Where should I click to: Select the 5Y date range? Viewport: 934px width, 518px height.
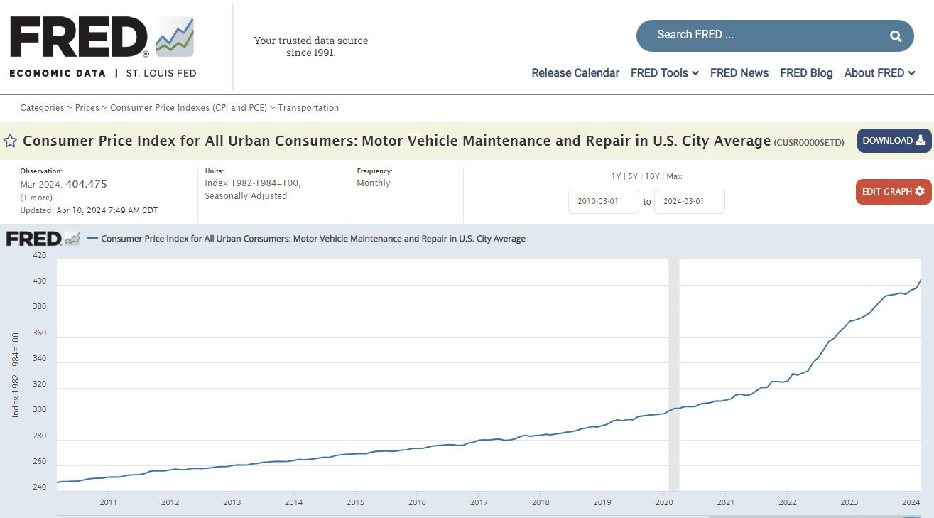pos(634,176)
